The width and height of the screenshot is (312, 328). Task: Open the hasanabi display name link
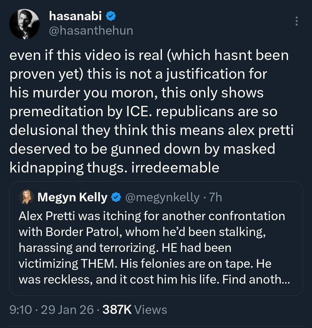[x=75, y=16]
